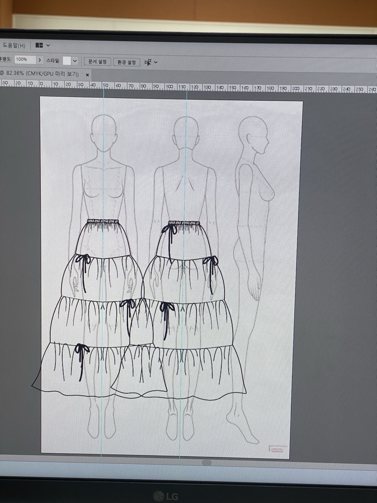
Task: Expand the align-to options dropdown arrow
Action: point(156,63)
